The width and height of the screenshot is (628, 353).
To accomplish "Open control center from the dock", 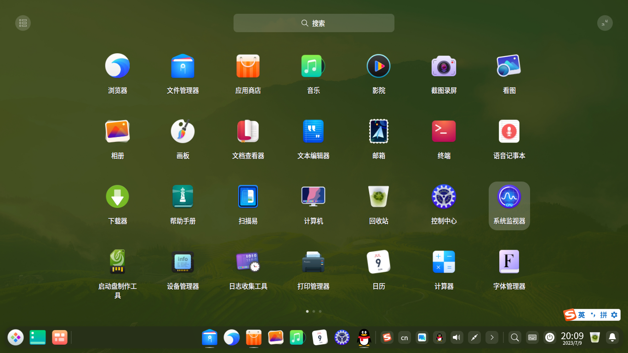I will pyautogui.click(x=342, y=337).
